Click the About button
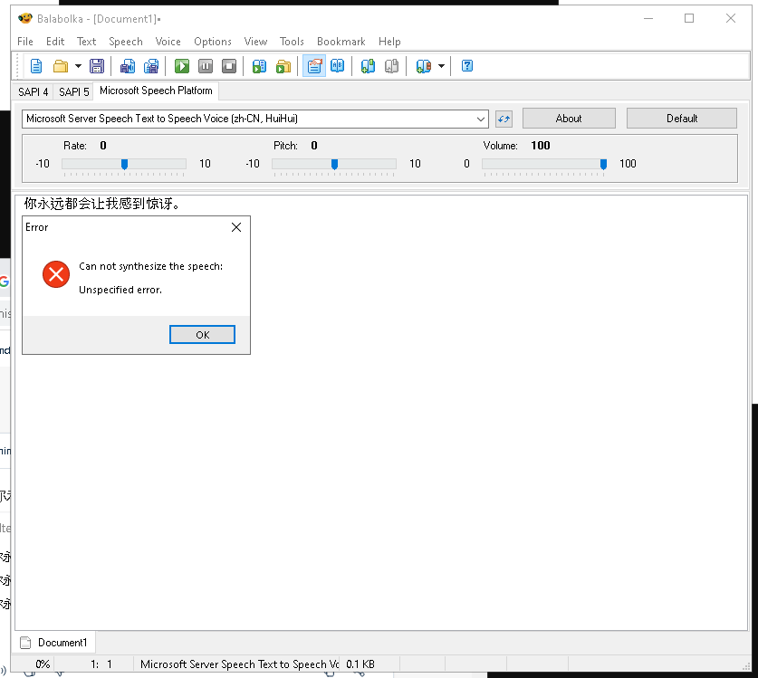The height and width of the screenshot is (678, 758). click(x=569, y=119)
